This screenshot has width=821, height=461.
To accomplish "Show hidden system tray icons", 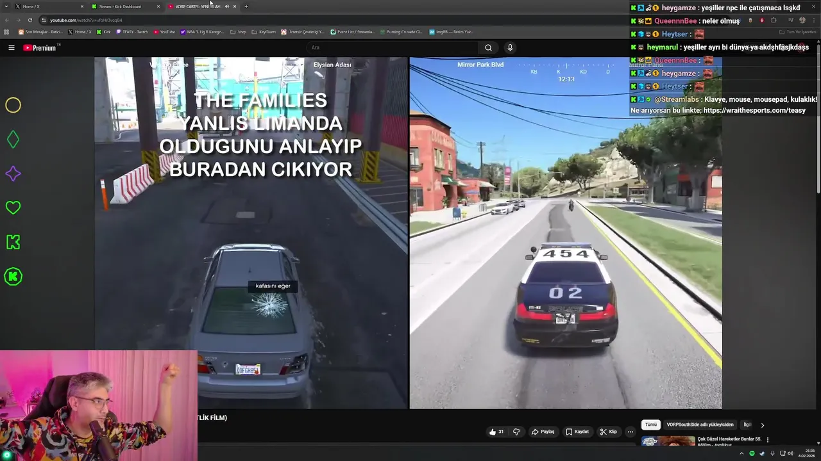I will coord(742,453).
